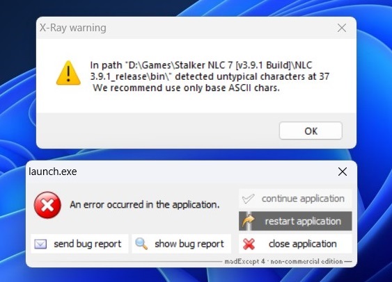Click the madExcept 4 non-commercial edition label
Viewport: 392px width, 282px height.
[x=283, y=261]
